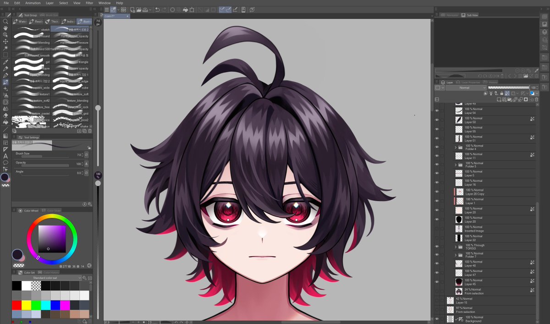Pick the red swatch in color set

tap(16, 305)
